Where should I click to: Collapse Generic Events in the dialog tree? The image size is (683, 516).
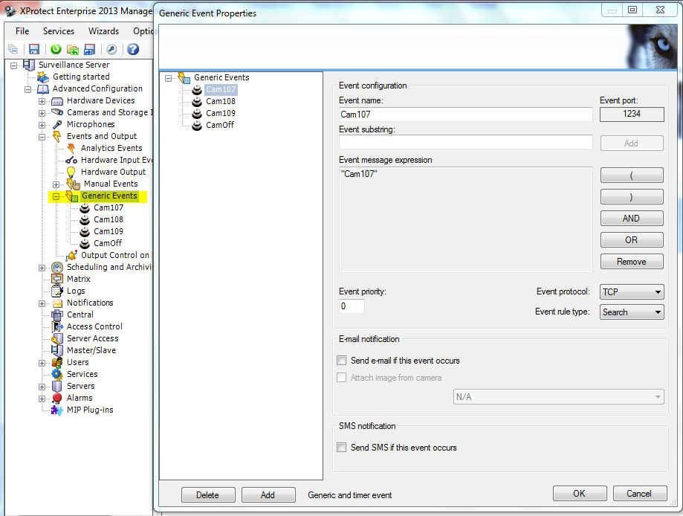coord(168,79)
